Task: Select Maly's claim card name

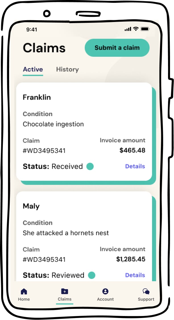Action: tap(31, 206)
